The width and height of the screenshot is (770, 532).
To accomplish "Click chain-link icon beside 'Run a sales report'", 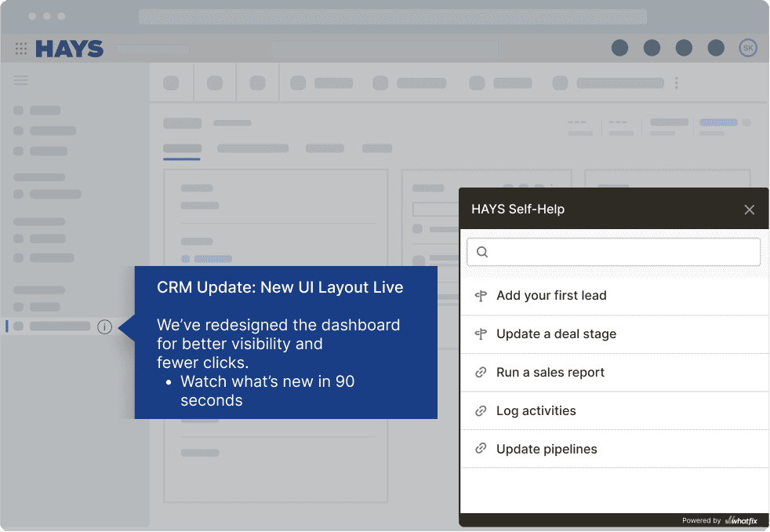I will click(481, 373).
